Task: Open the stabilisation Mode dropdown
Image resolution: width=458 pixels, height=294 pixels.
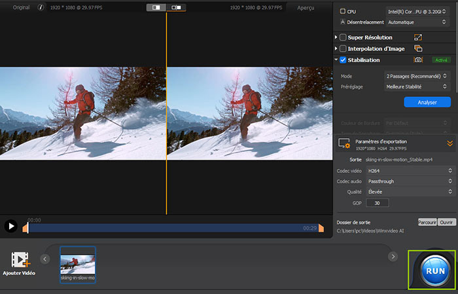Action: coord(416,76)
